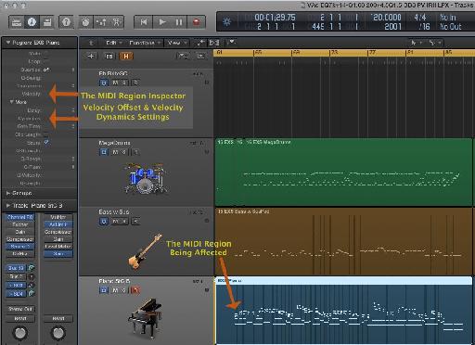Go to beginning of the project
Image resolution: width=475 pixels, height=345 pixels.
click(x=144, y=22)
